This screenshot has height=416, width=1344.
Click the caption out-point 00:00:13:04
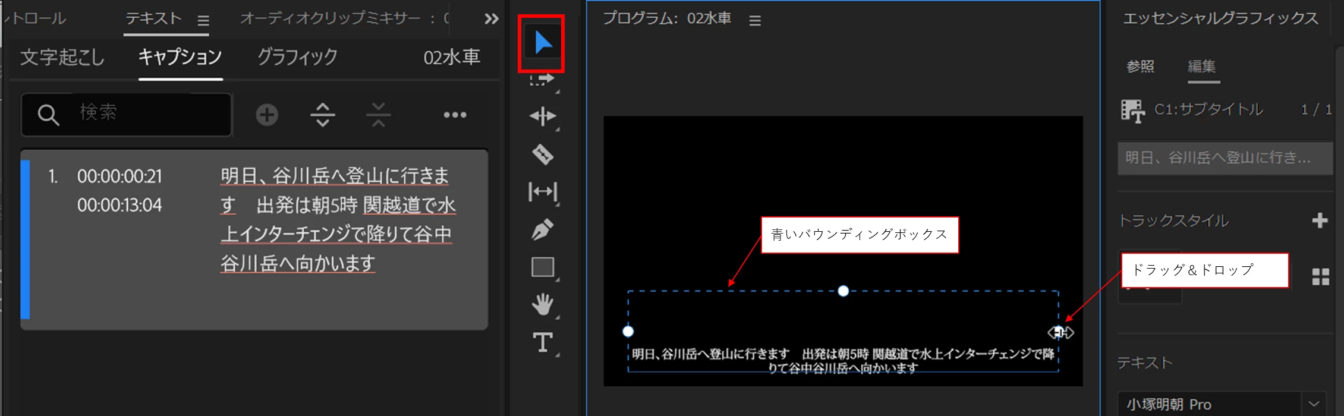119,206
